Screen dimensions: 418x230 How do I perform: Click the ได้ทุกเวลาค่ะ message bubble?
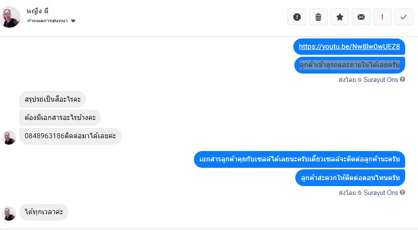[44, 212]
